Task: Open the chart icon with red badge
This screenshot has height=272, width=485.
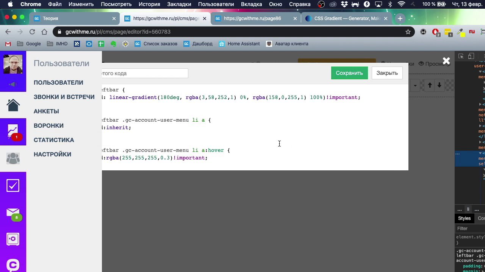Action: (x=13, y=131)
